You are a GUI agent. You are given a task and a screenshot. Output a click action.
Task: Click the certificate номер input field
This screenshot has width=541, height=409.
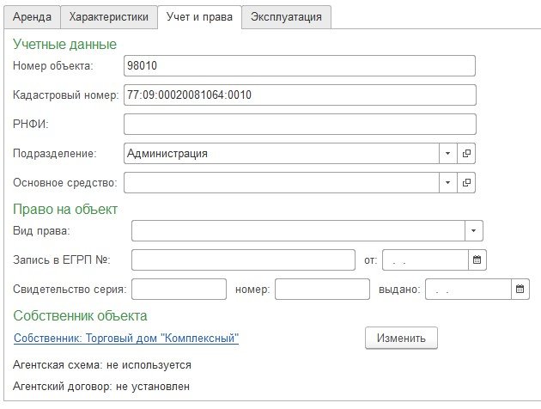coord(322,290)
